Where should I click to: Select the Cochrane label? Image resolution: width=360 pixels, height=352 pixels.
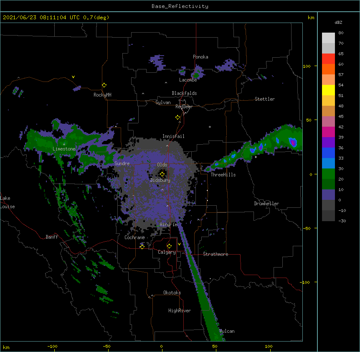[x=134, y=237]
